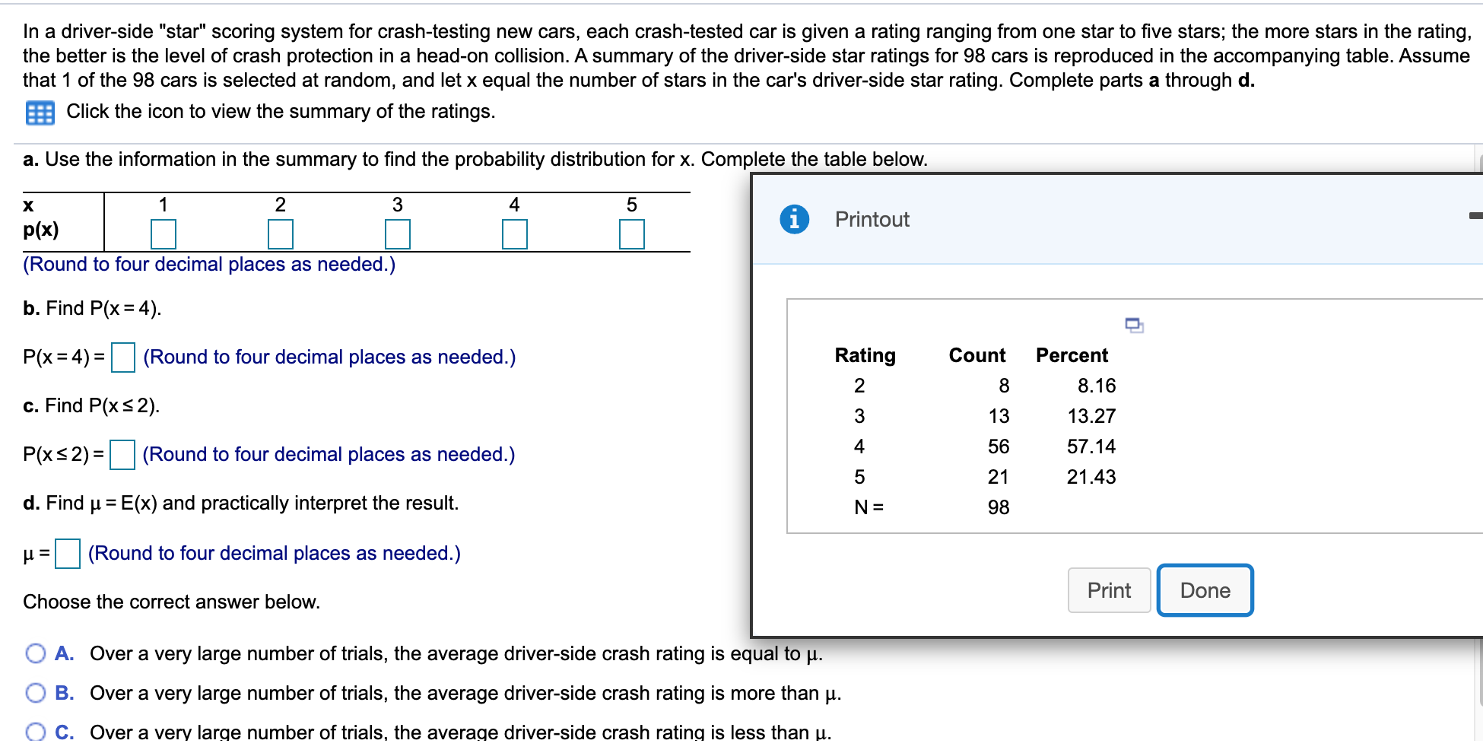
Task: Click the answer box for P(x = 4)
Action: (122, 357)
